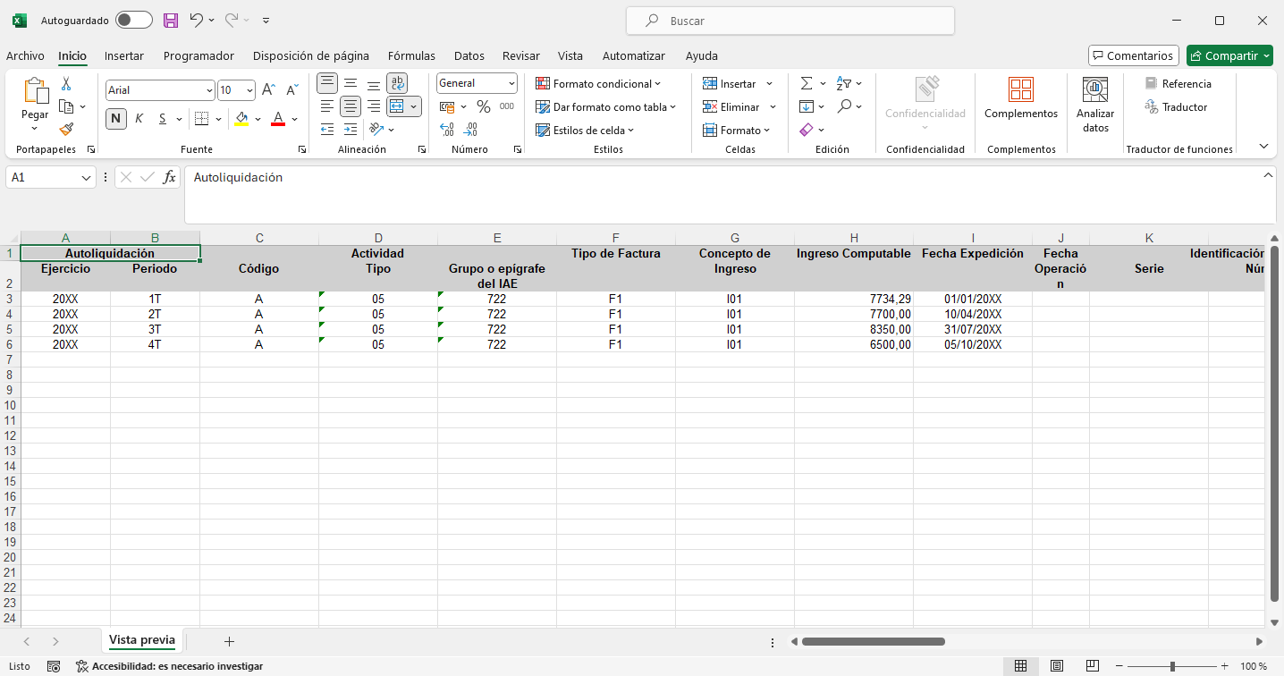Decrease font size with the small A icon

tap(291, 90)
